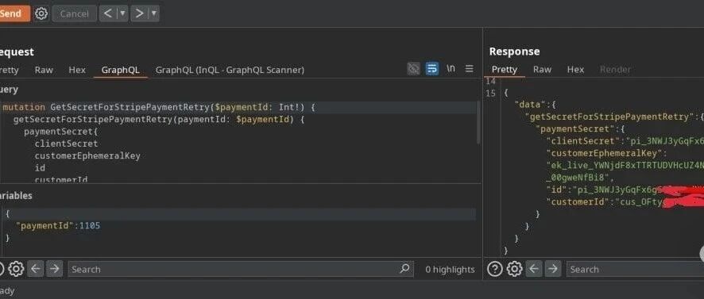
Task: Toggle the \n show newlines icon
Action: pyautogui.click(x=451, y=68)
